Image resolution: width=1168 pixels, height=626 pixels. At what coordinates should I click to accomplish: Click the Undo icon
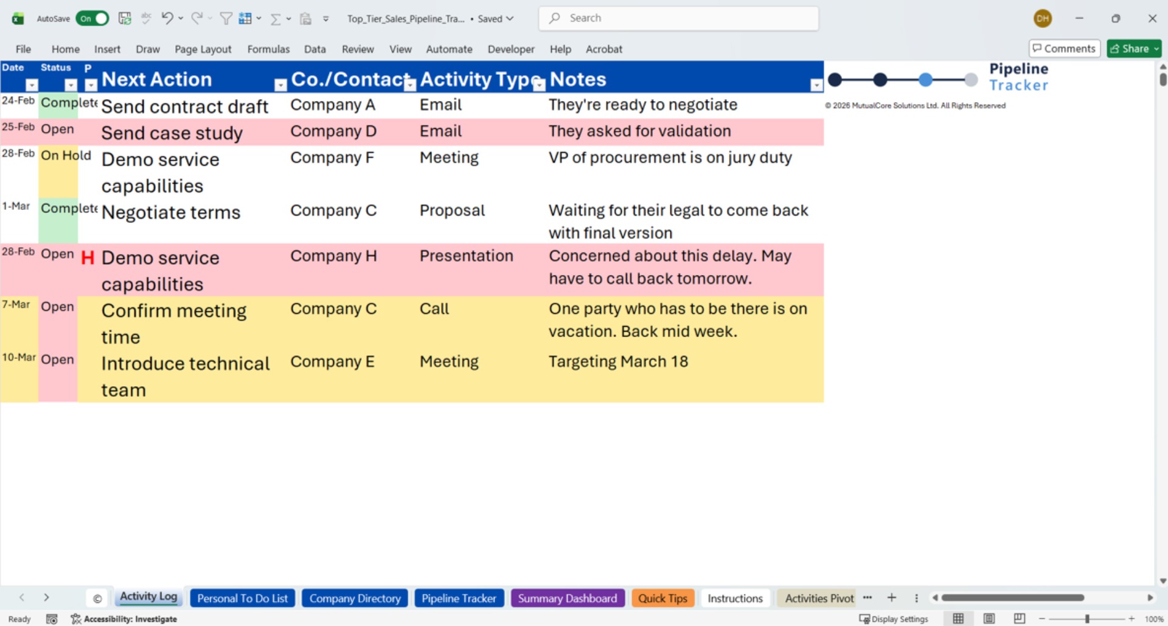169,18
